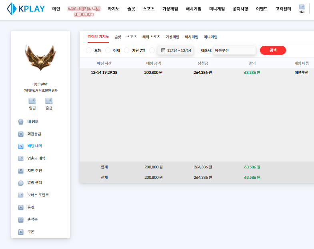Switch to the 가상게임 history tab
Image resolution: width=314 pixels, height=249 pixels.
click(x=172, y=37)
